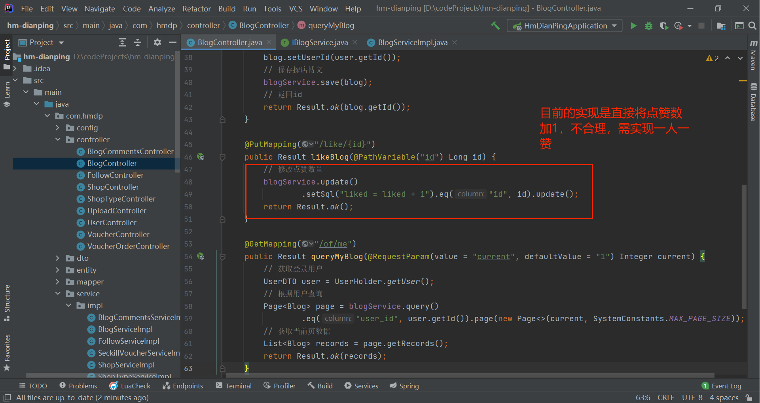Click the editor vertical scrollbar
The height and width of the screenshot is (403, 760).
coord(744,247)
